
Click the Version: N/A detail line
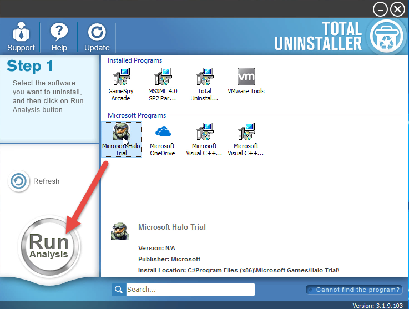click(156, 248)
